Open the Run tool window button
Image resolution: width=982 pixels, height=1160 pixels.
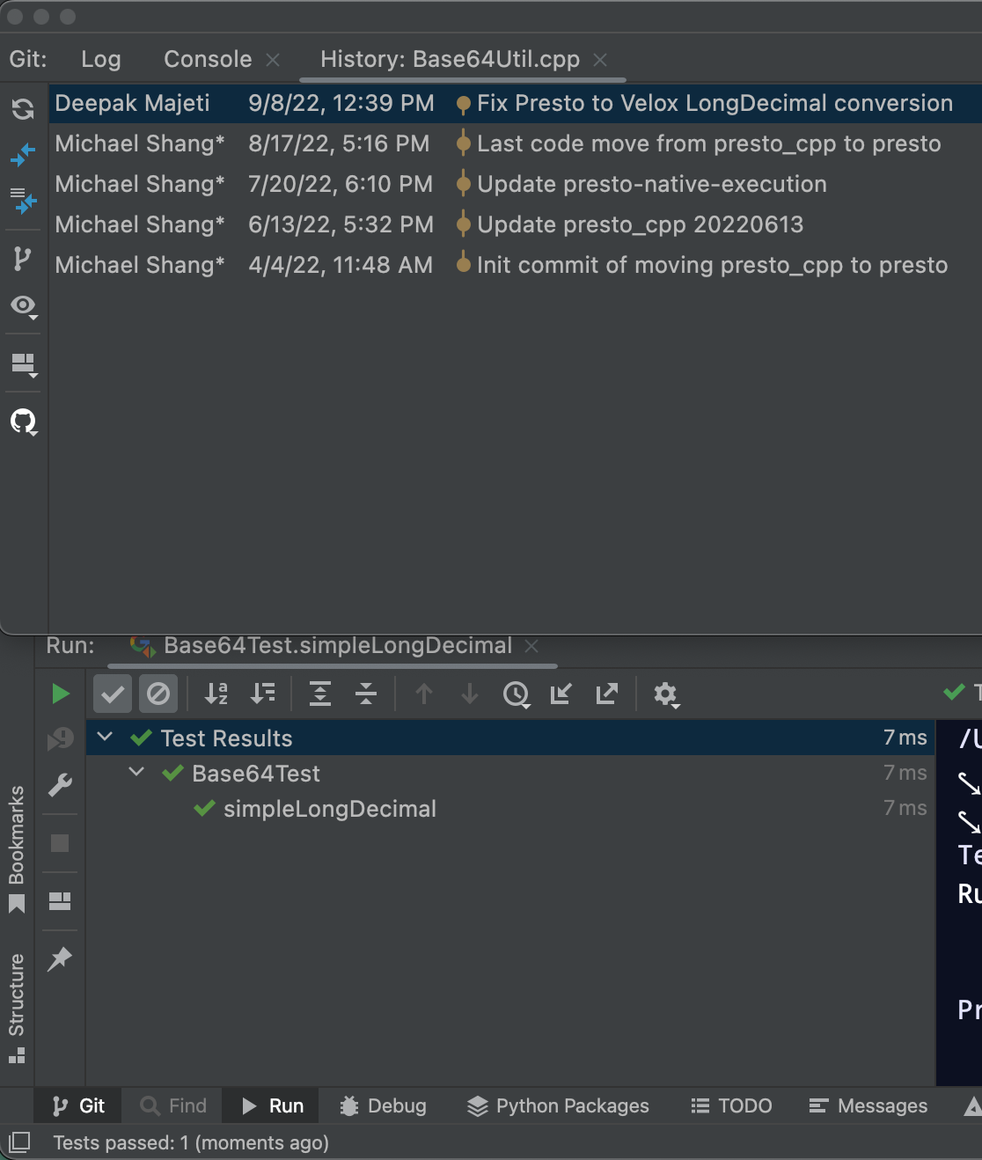pos(272,1105)
